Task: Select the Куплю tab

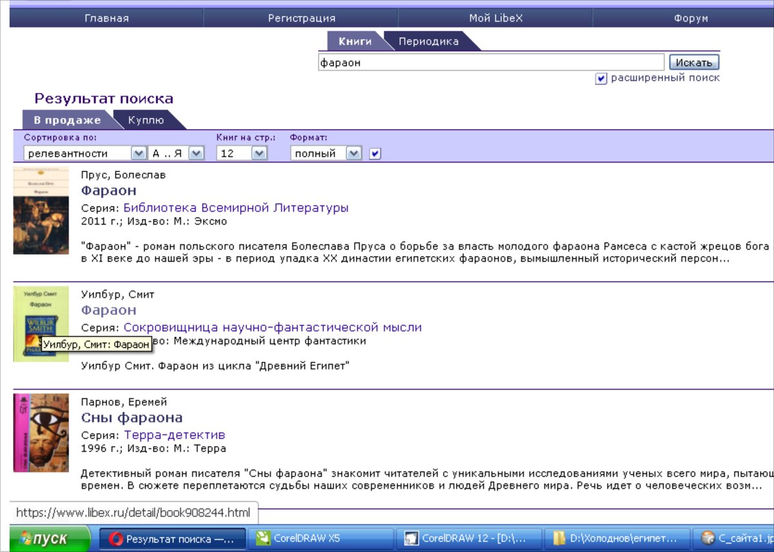Action: pos(146,120)
